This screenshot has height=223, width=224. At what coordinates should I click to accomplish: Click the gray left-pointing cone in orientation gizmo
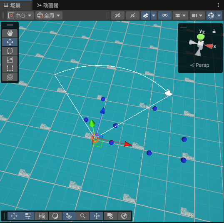click(193, 43)
